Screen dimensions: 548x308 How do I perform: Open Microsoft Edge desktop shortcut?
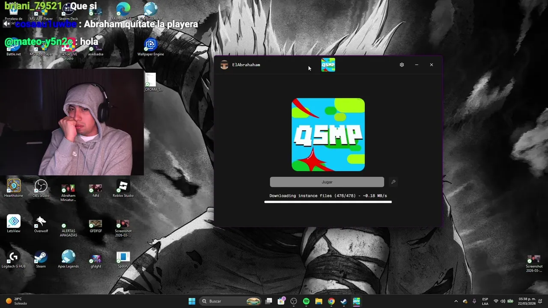pos(123,12)
